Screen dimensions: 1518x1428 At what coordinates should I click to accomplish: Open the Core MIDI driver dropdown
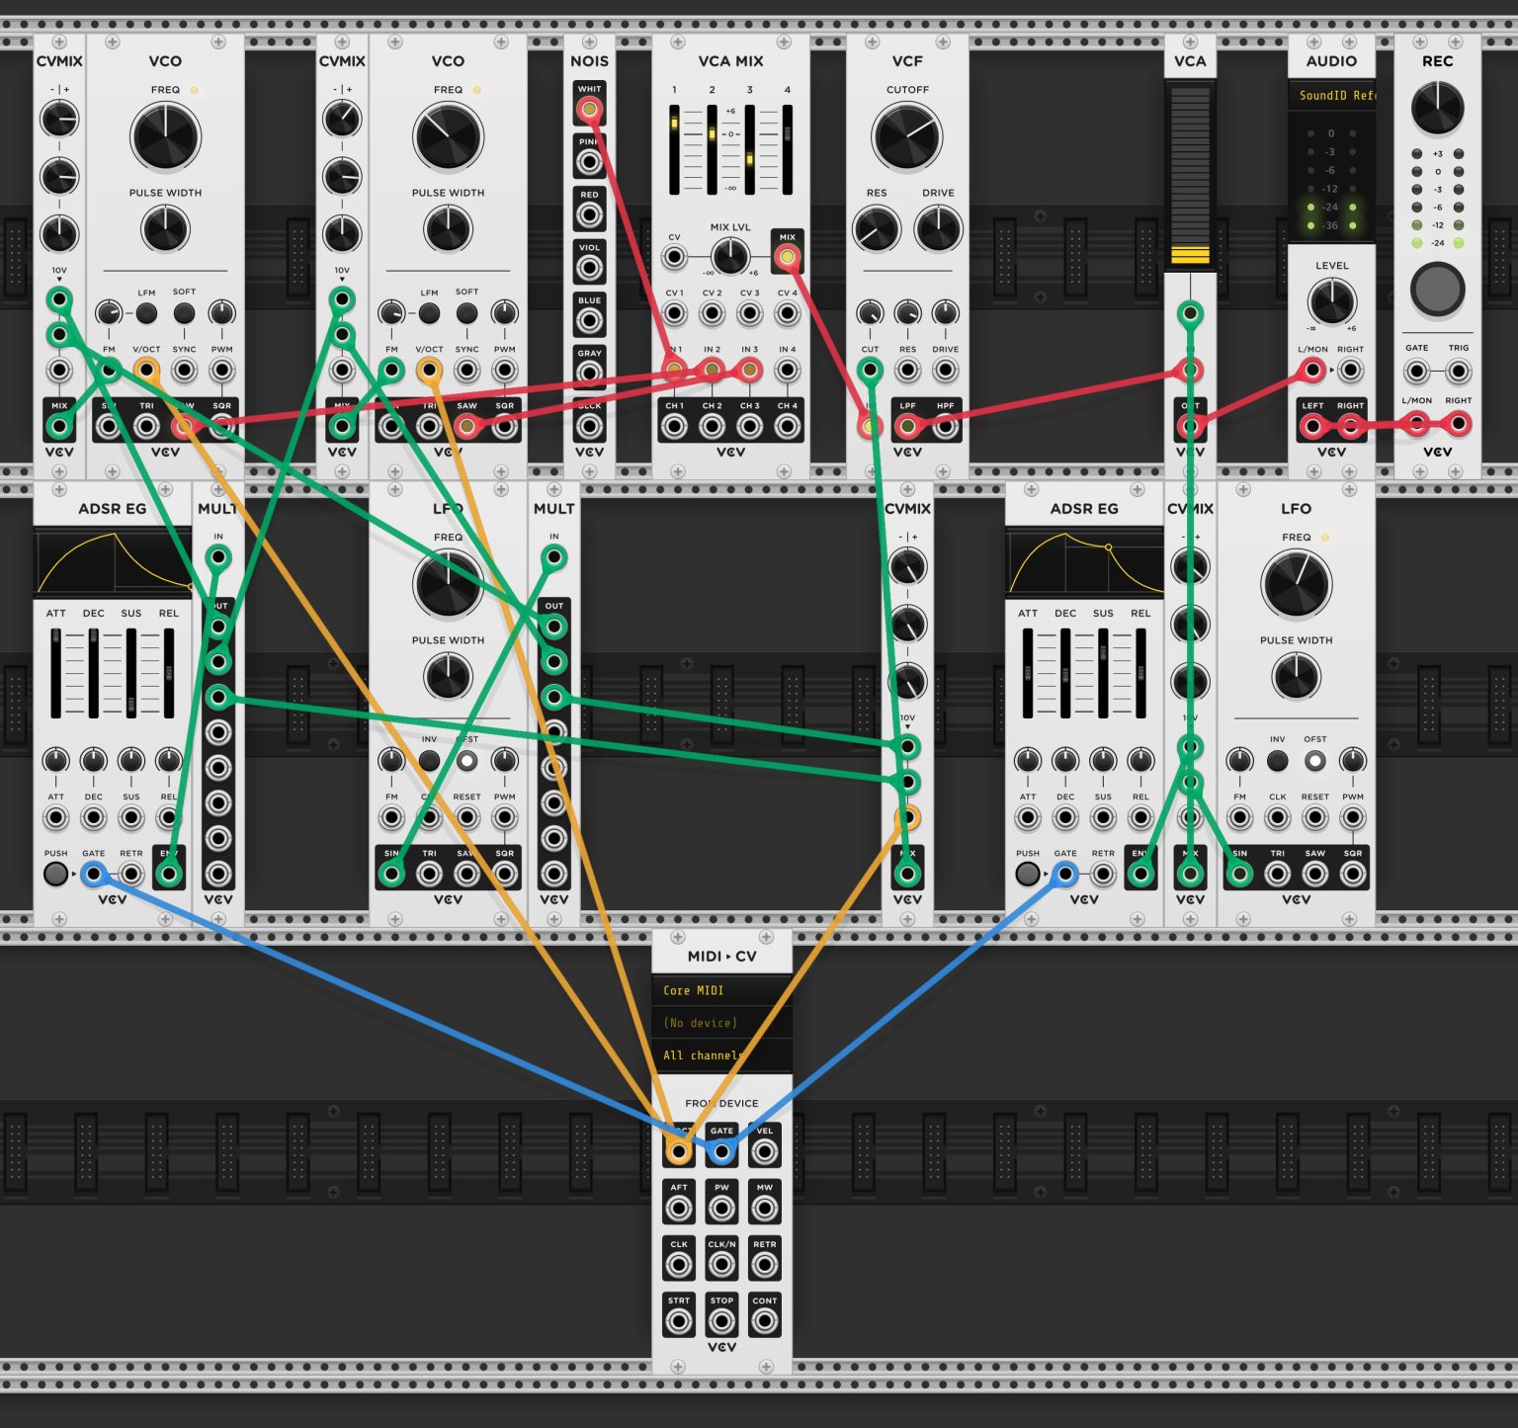(x=721, y=990)
